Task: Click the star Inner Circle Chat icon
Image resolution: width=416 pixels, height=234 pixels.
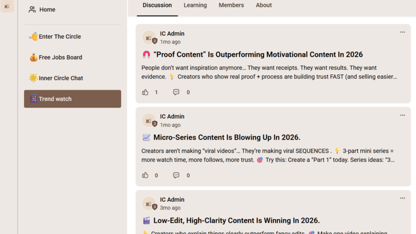Action: [x=33, y=77]
